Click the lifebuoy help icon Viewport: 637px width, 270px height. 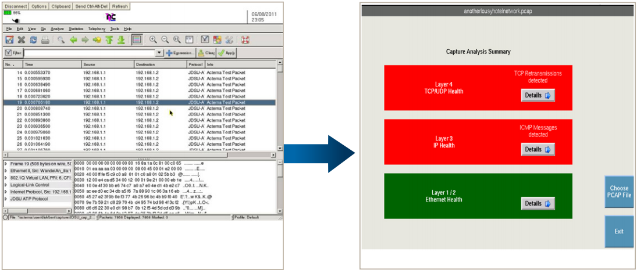(244, 39)
